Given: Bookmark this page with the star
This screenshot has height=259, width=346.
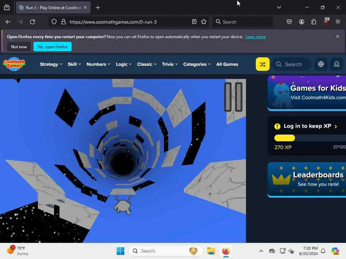Looking at the screenshot, I should (x=204, y=22).
